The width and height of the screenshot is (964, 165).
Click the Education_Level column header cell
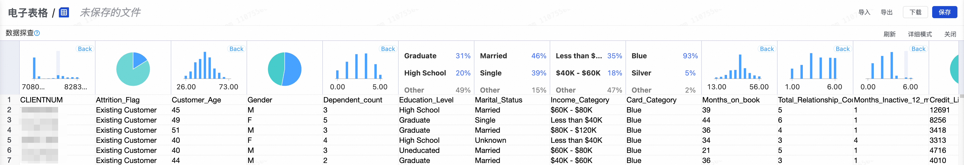point(426,100)
